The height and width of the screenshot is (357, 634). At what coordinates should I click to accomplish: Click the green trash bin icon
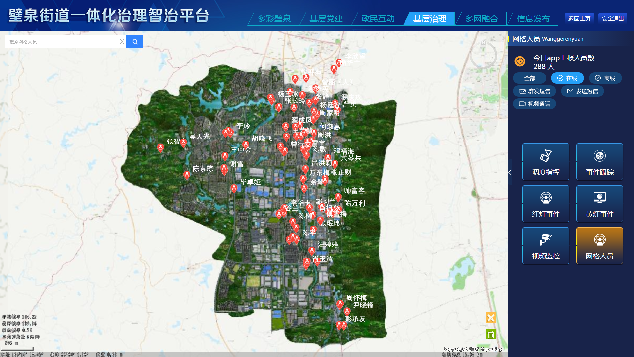pos(491,334)
